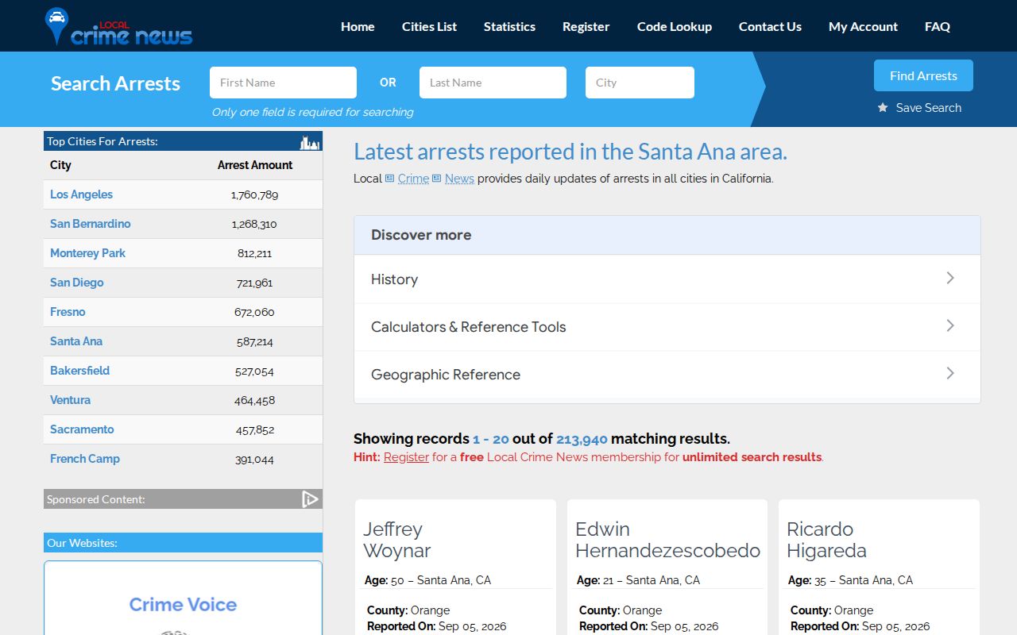Open Ricardo Higareda arrest record
Screen dimensions: 1017x635
tap(826, 540)
